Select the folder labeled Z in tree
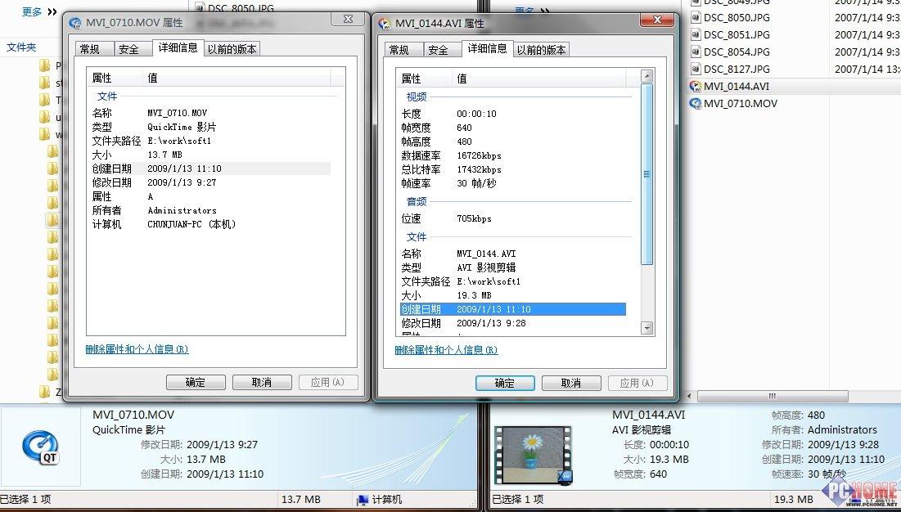The height and width of the screenshot is (512, 901). [51, 392]
